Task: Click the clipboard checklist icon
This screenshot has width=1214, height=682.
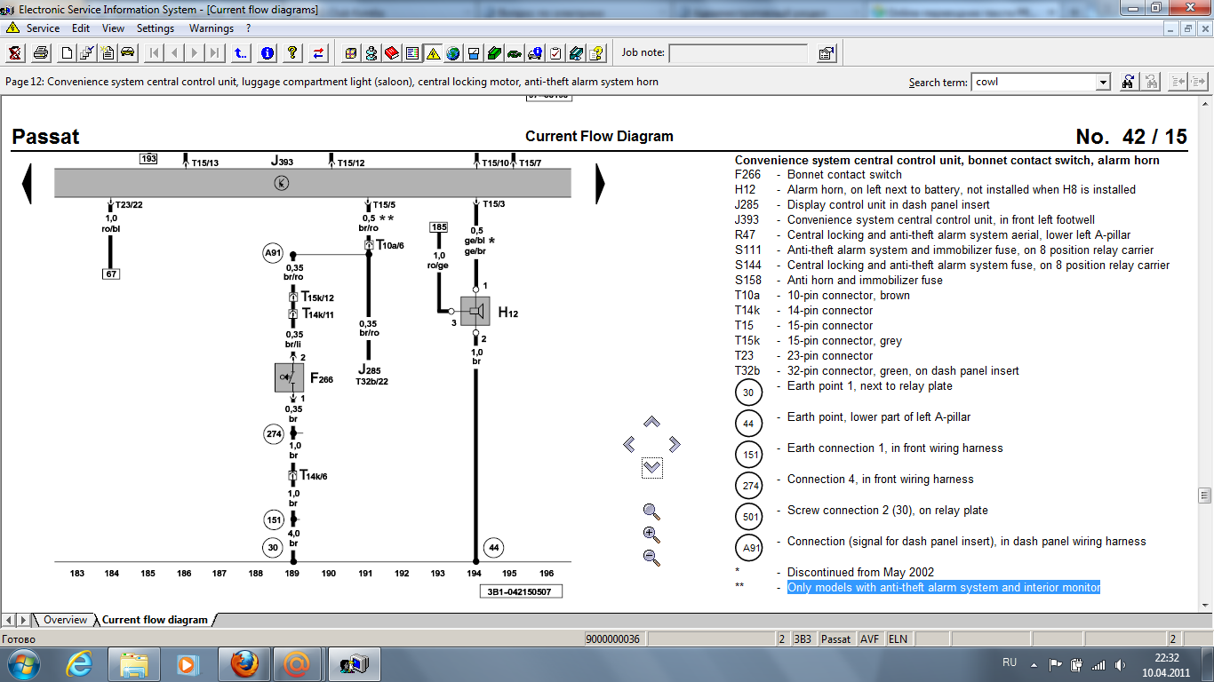Action: [x=555, y=53]
